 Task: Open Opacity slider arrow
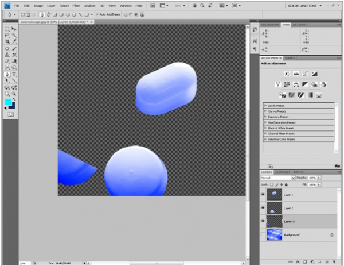point(319,178)
